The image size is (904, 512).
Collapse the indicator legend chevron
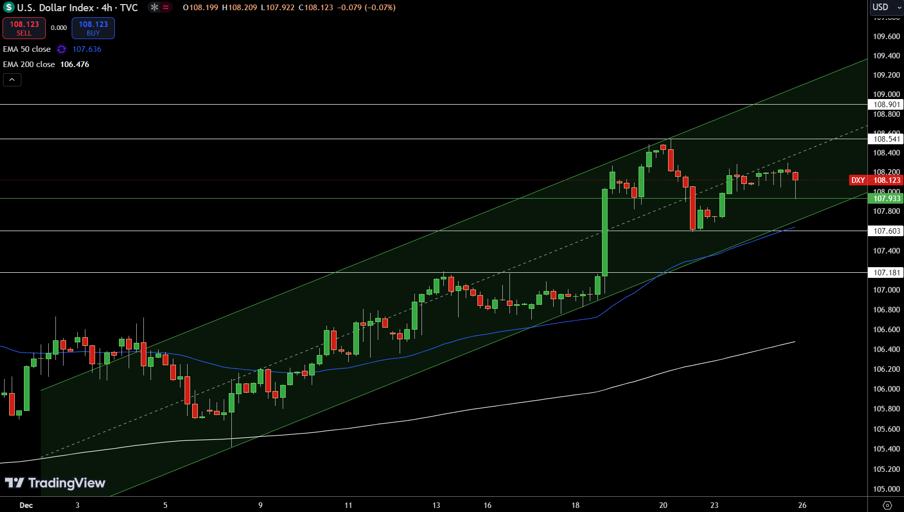12,80
